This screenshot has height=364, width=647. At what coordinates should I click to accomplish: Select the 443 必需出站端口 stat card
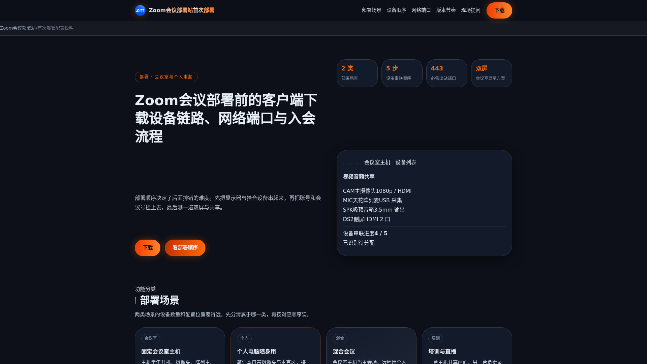coord(446,73)
